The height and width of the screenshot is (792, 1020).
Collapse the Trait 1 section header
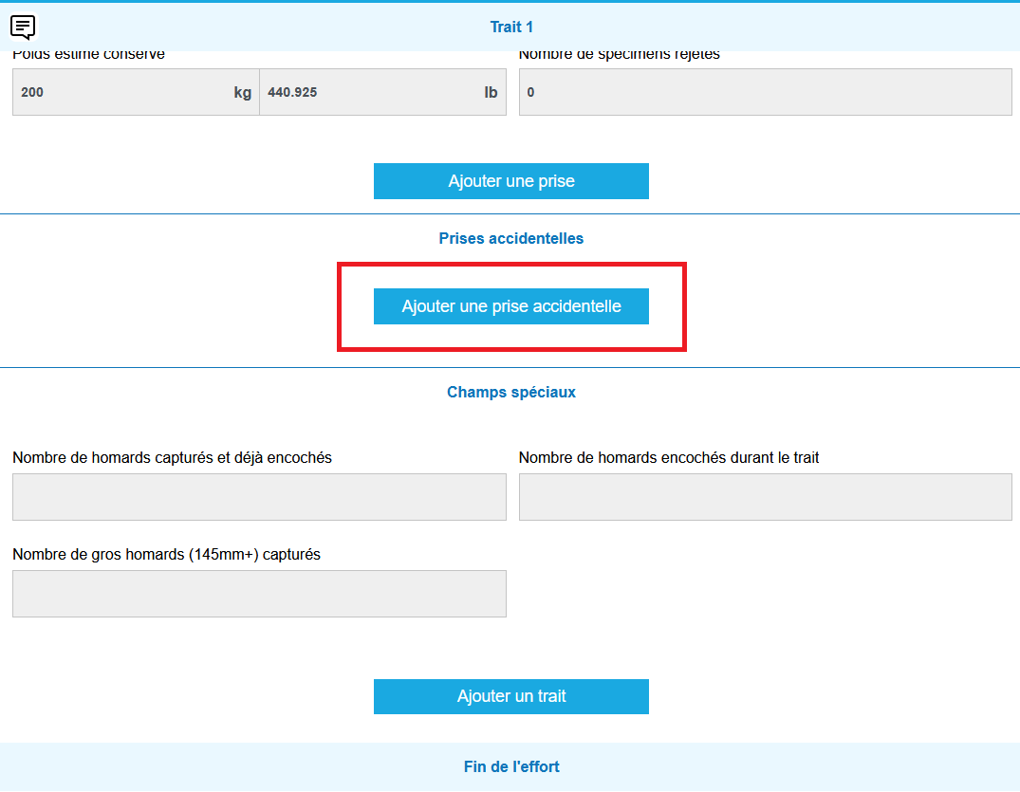[511, 27]
